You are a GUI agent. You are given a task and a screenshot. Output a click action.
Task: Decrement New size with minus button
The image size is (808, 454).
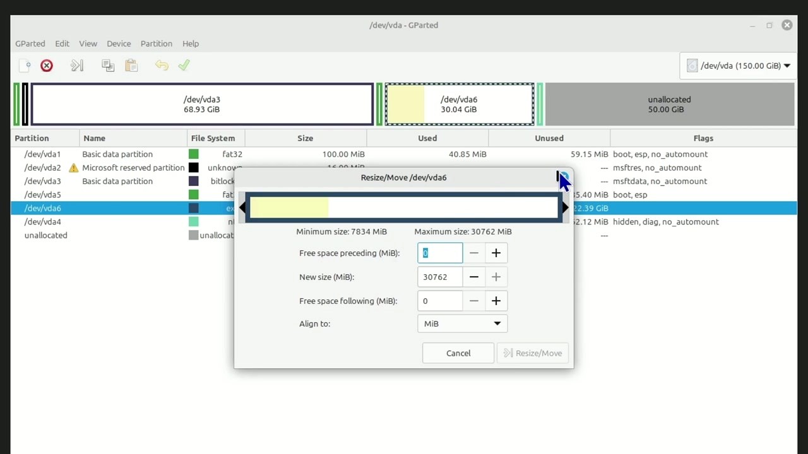click(474, 277)
